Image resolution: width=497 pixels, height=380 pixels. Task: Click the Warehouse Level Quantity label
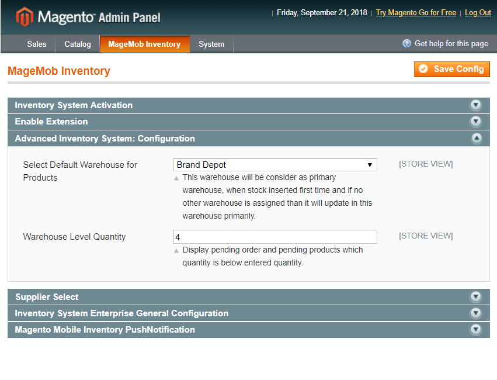pyautogui.click(x=74, y=237)
